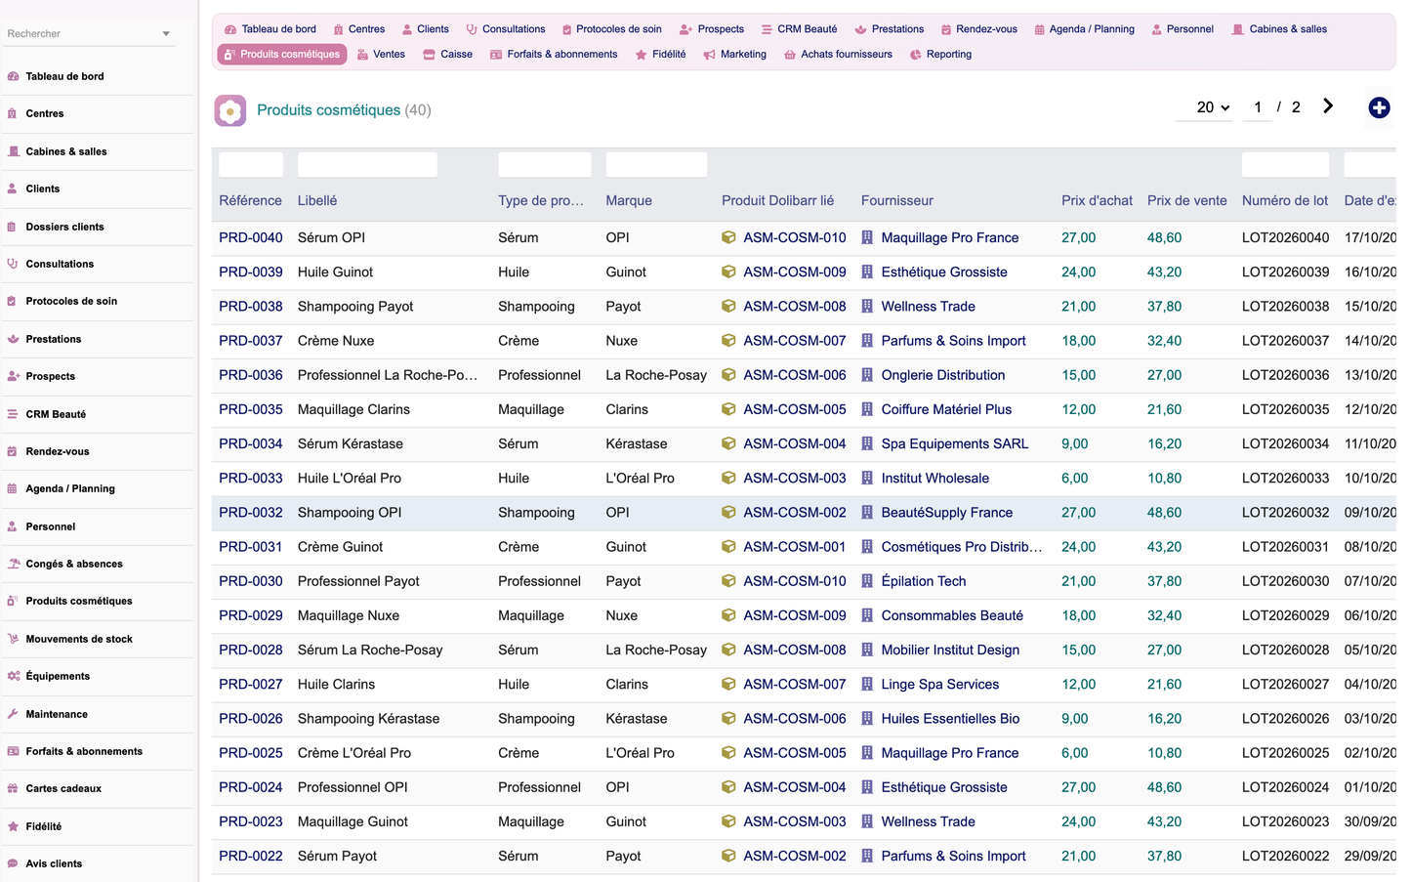Select the Produits cosmétiques active tab
This screenshot has height=882, width=1411.
(x=282, y=55)
